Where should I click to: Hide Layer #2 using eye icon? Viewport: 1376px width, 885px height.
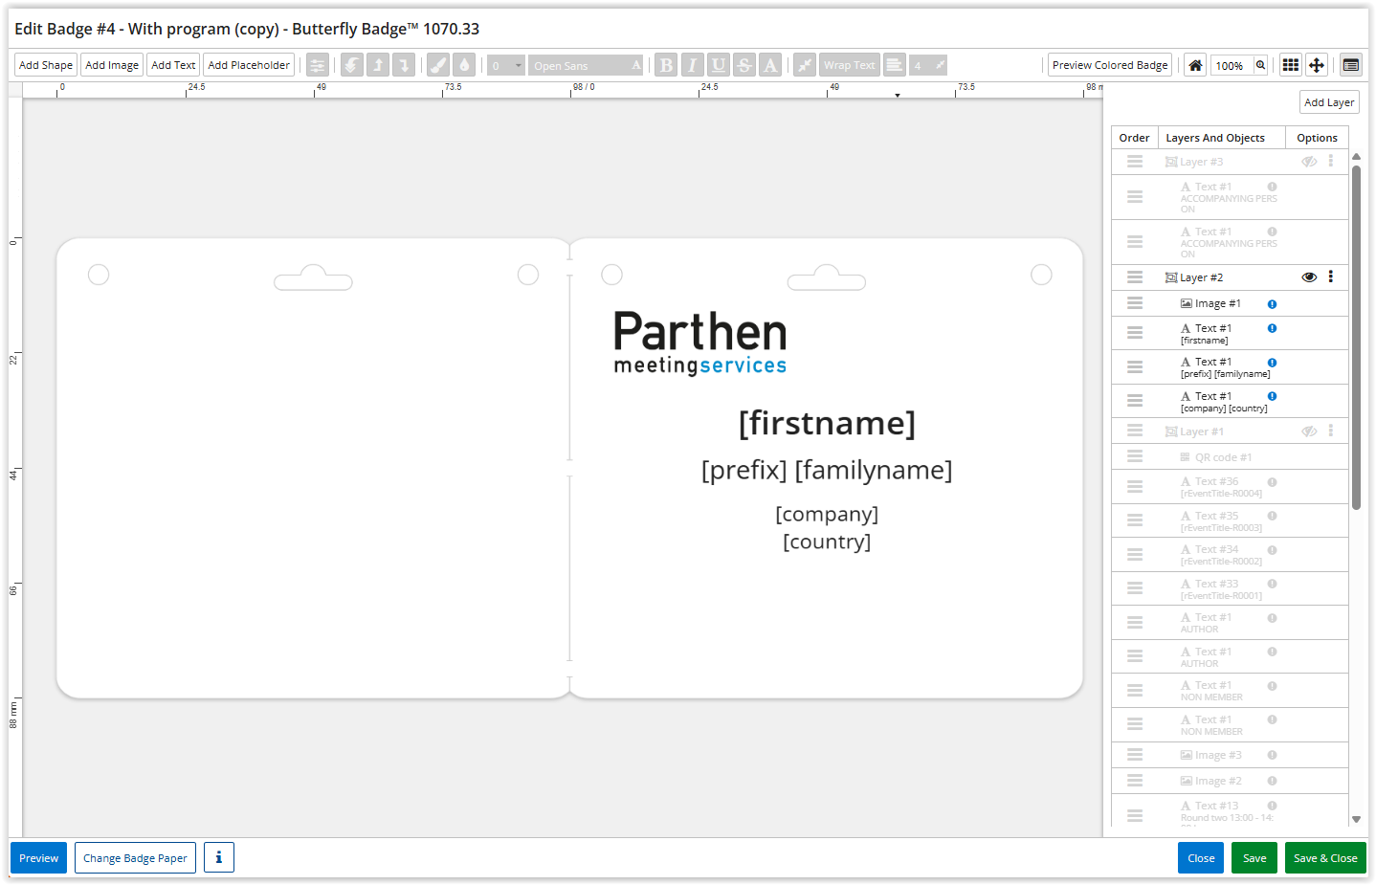pyautogui.click(x=1309, y=277)
